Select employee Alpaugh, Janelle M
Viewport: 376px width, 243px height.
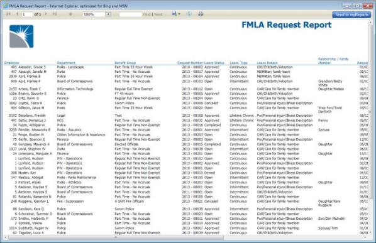pos(32,72)
